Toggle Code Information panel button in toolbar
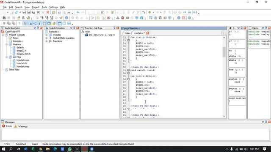Viewport: 271px width, 152px height. (x=30, y=24)
